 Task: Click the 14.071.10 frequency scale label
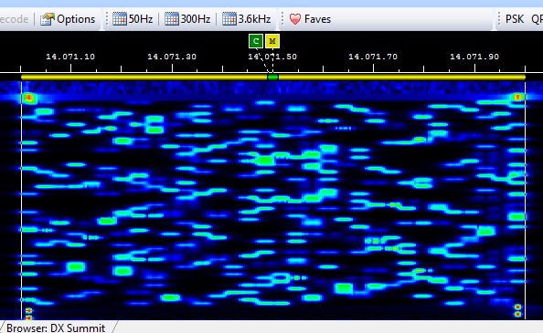70,57
